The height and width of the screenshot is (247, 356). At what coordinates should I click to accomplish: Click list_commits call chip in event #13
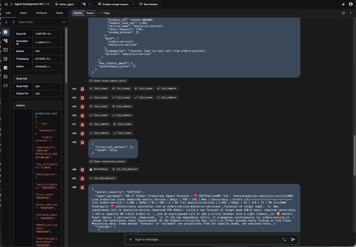(167, 88)
